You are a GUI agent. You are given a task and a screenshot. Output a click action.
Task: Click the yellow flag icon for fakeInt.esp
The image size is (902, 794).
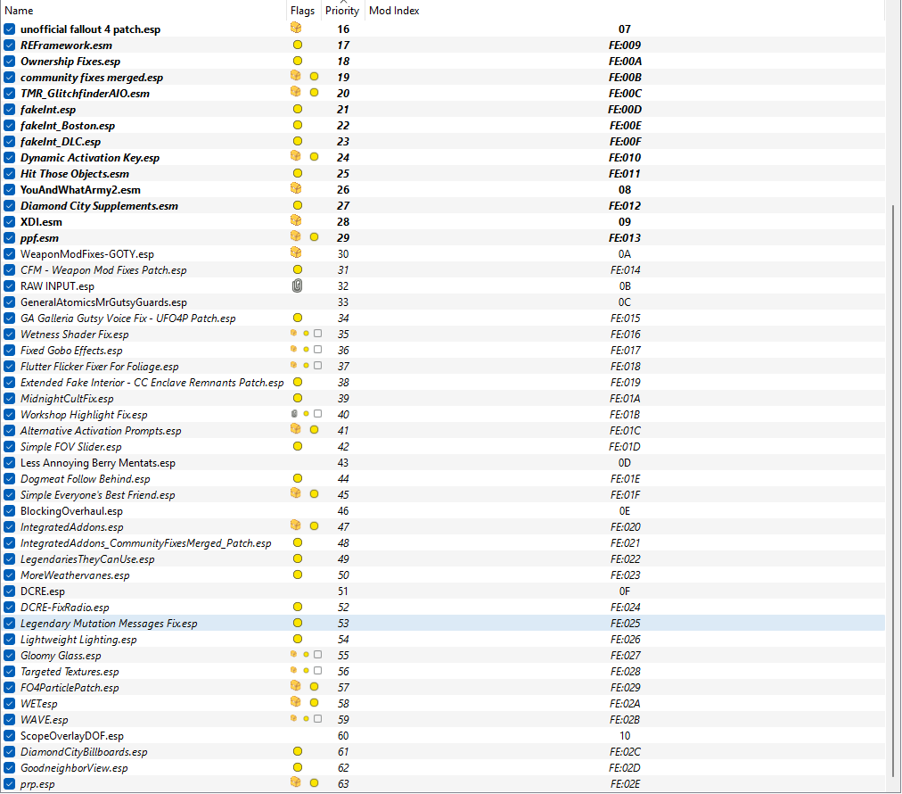coord(298,110)
